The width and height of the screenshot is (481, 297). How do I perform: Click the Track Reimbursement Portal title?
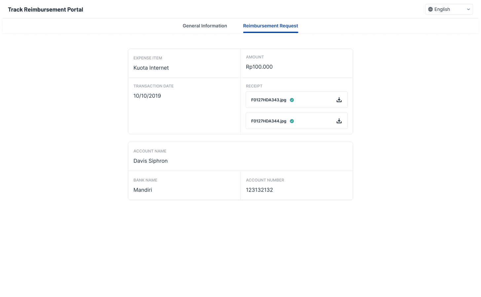click(x=45, y=10)
